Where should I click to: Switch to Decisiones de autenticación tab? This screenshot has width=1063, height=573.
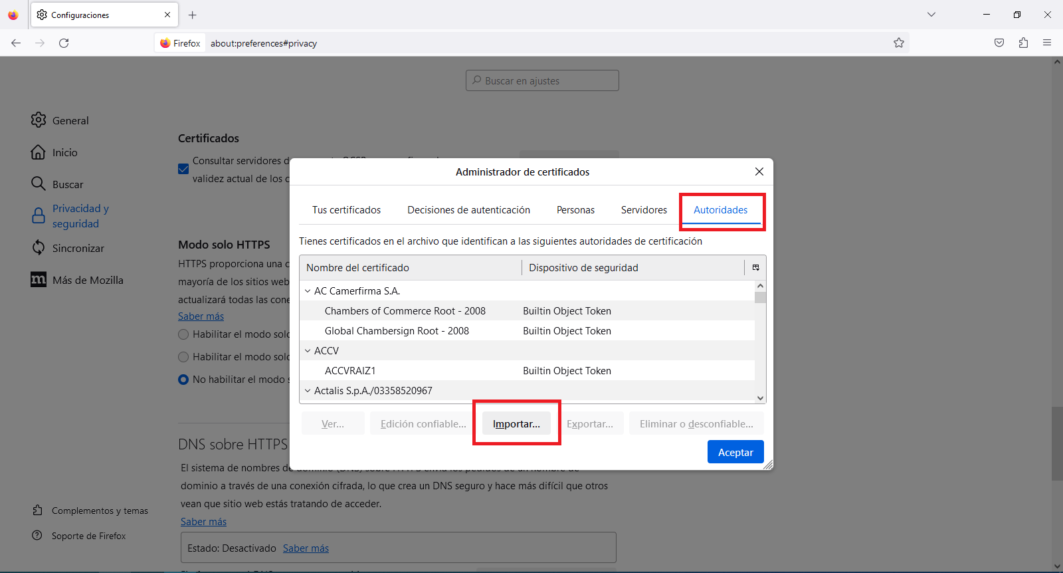468,210
